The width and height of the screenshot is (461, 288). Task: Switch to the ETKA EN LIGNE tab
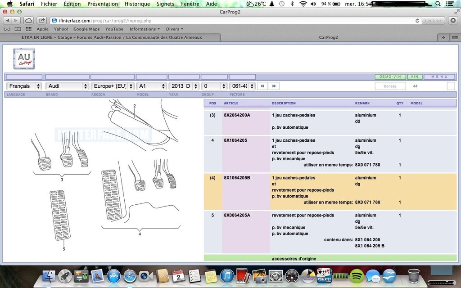tap(112, 37)
